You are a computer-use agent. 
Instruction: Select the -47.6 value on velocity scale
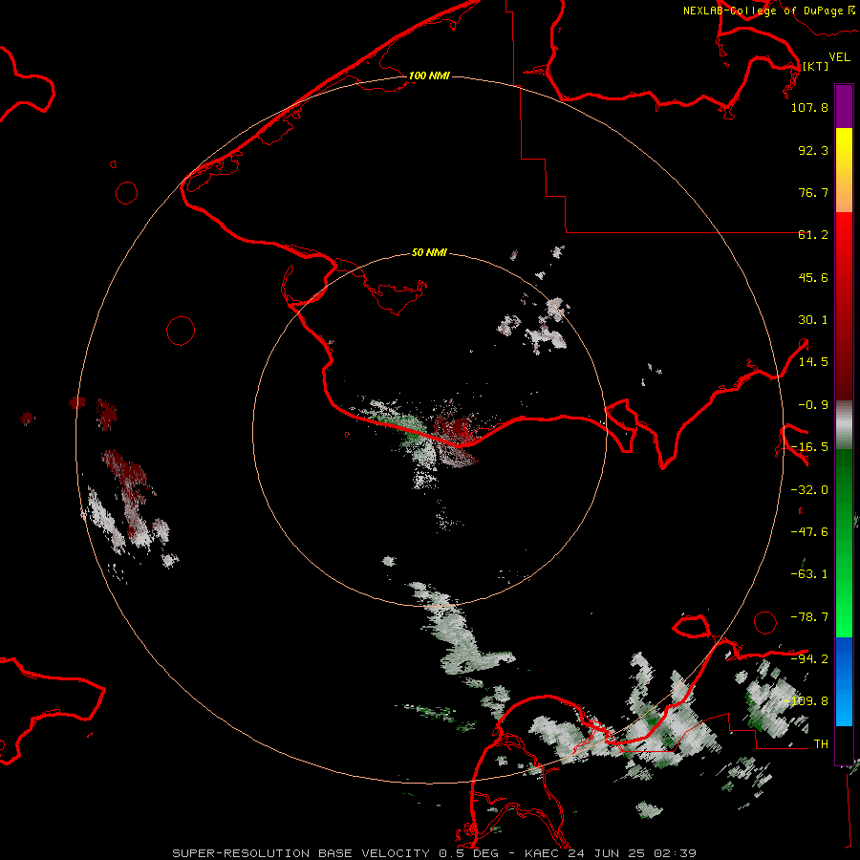pos(809,532)
